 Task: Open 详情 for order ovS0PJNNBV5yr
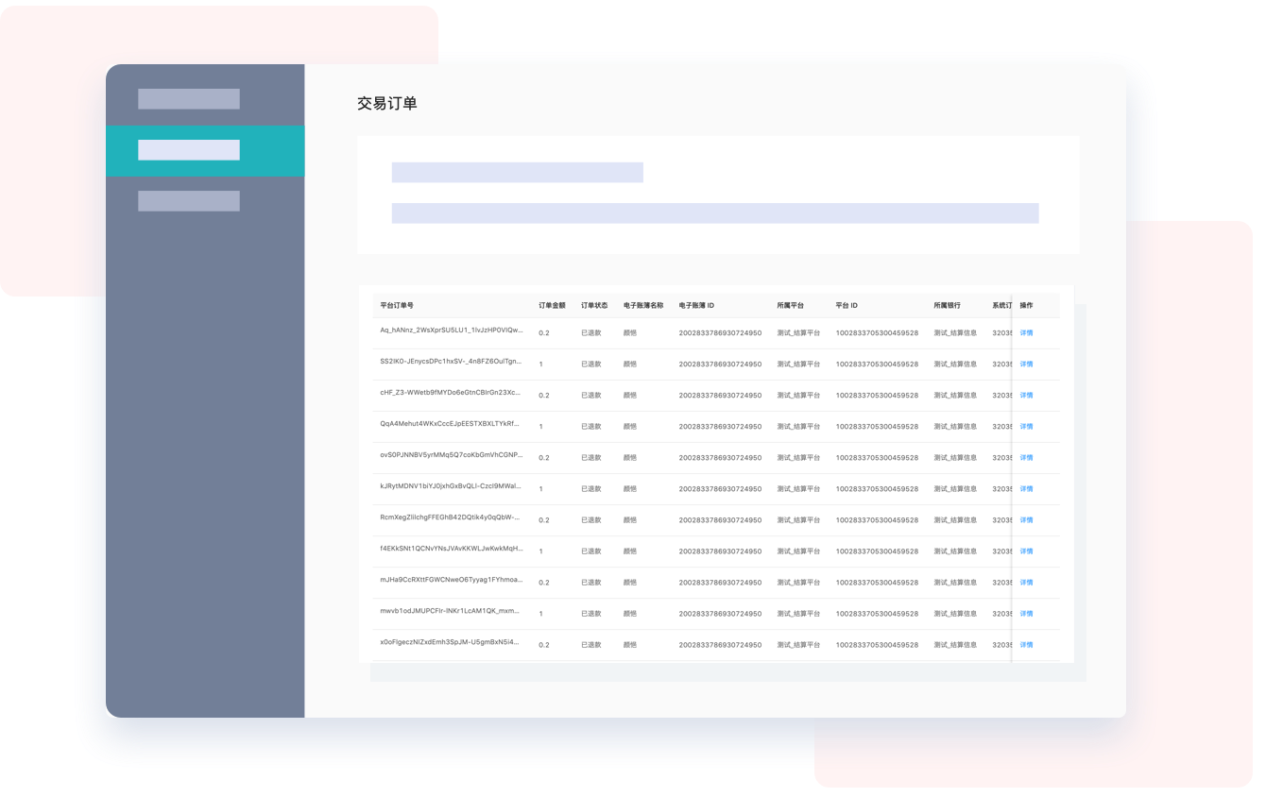click(x=1026, y=457)
